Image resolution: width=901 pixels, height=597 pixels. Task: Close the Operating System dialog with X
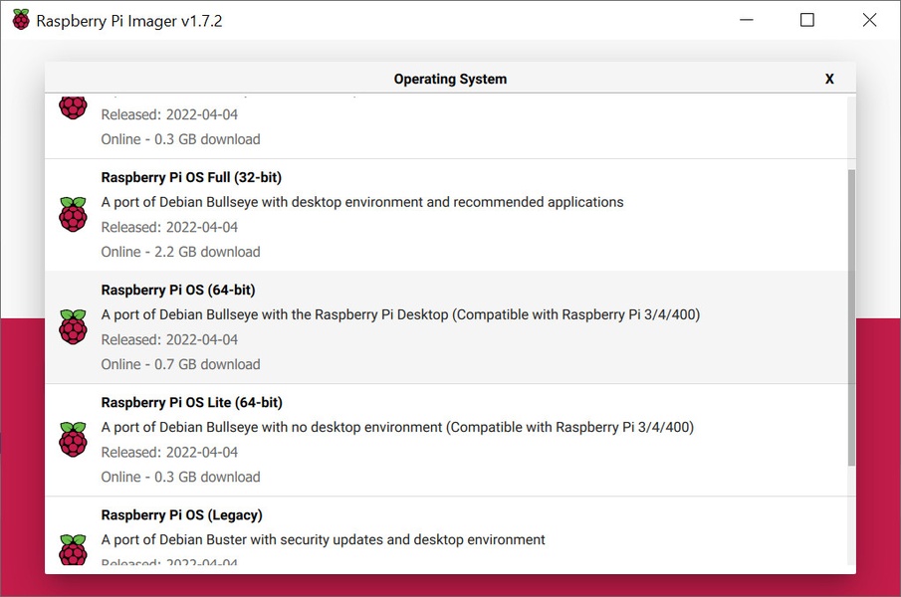point(829,79)
